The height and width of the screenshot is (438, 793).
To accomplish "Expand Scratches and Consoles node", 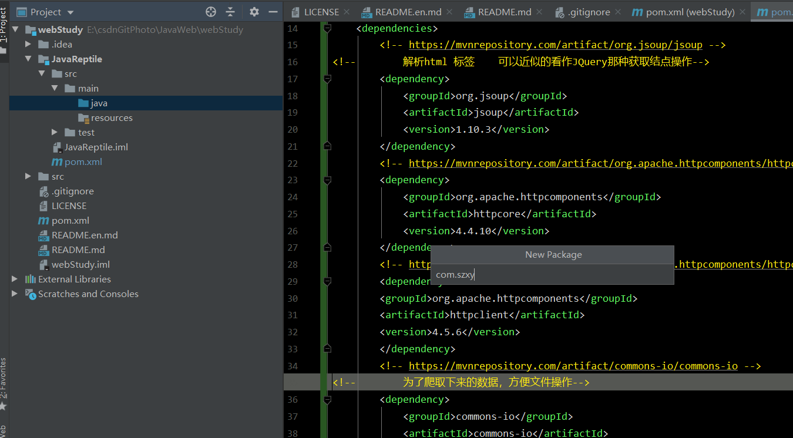I will (15, 294).
